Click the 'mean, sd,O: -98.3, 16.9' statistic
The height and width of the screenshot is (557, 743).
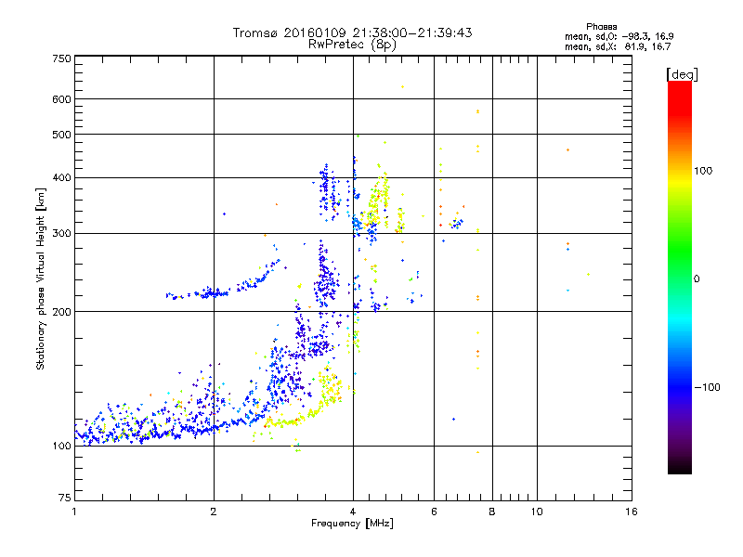pos(619,36)
